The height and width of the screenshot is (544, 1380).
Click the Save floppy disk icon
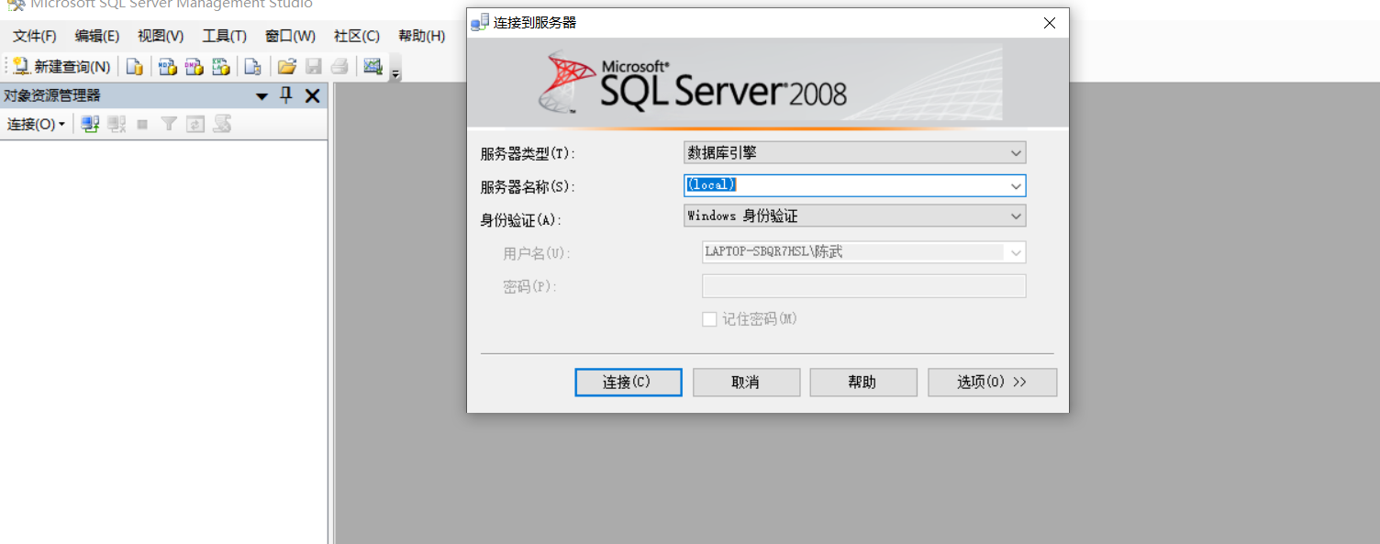pos(314,66)
